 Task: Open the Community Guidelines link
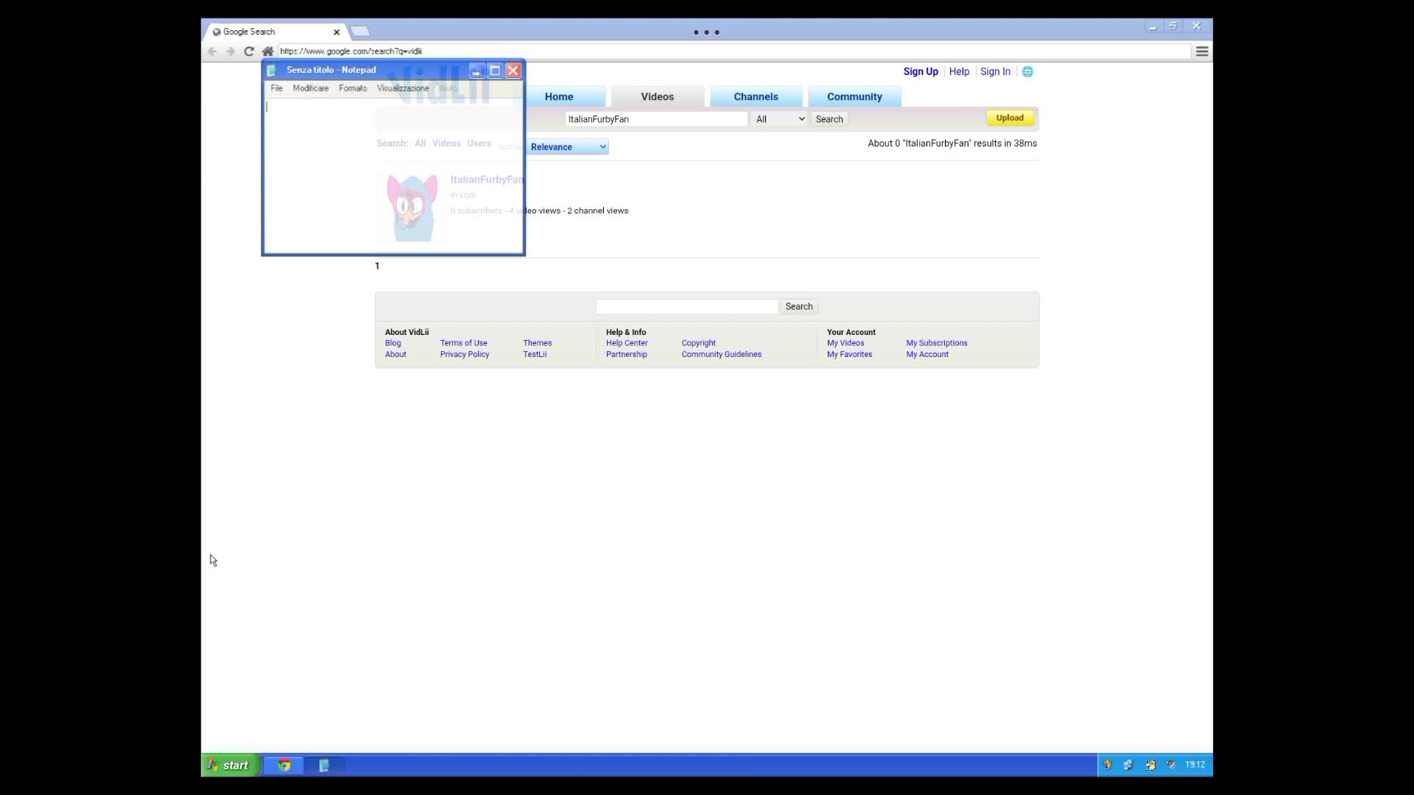tap(722, 355)
